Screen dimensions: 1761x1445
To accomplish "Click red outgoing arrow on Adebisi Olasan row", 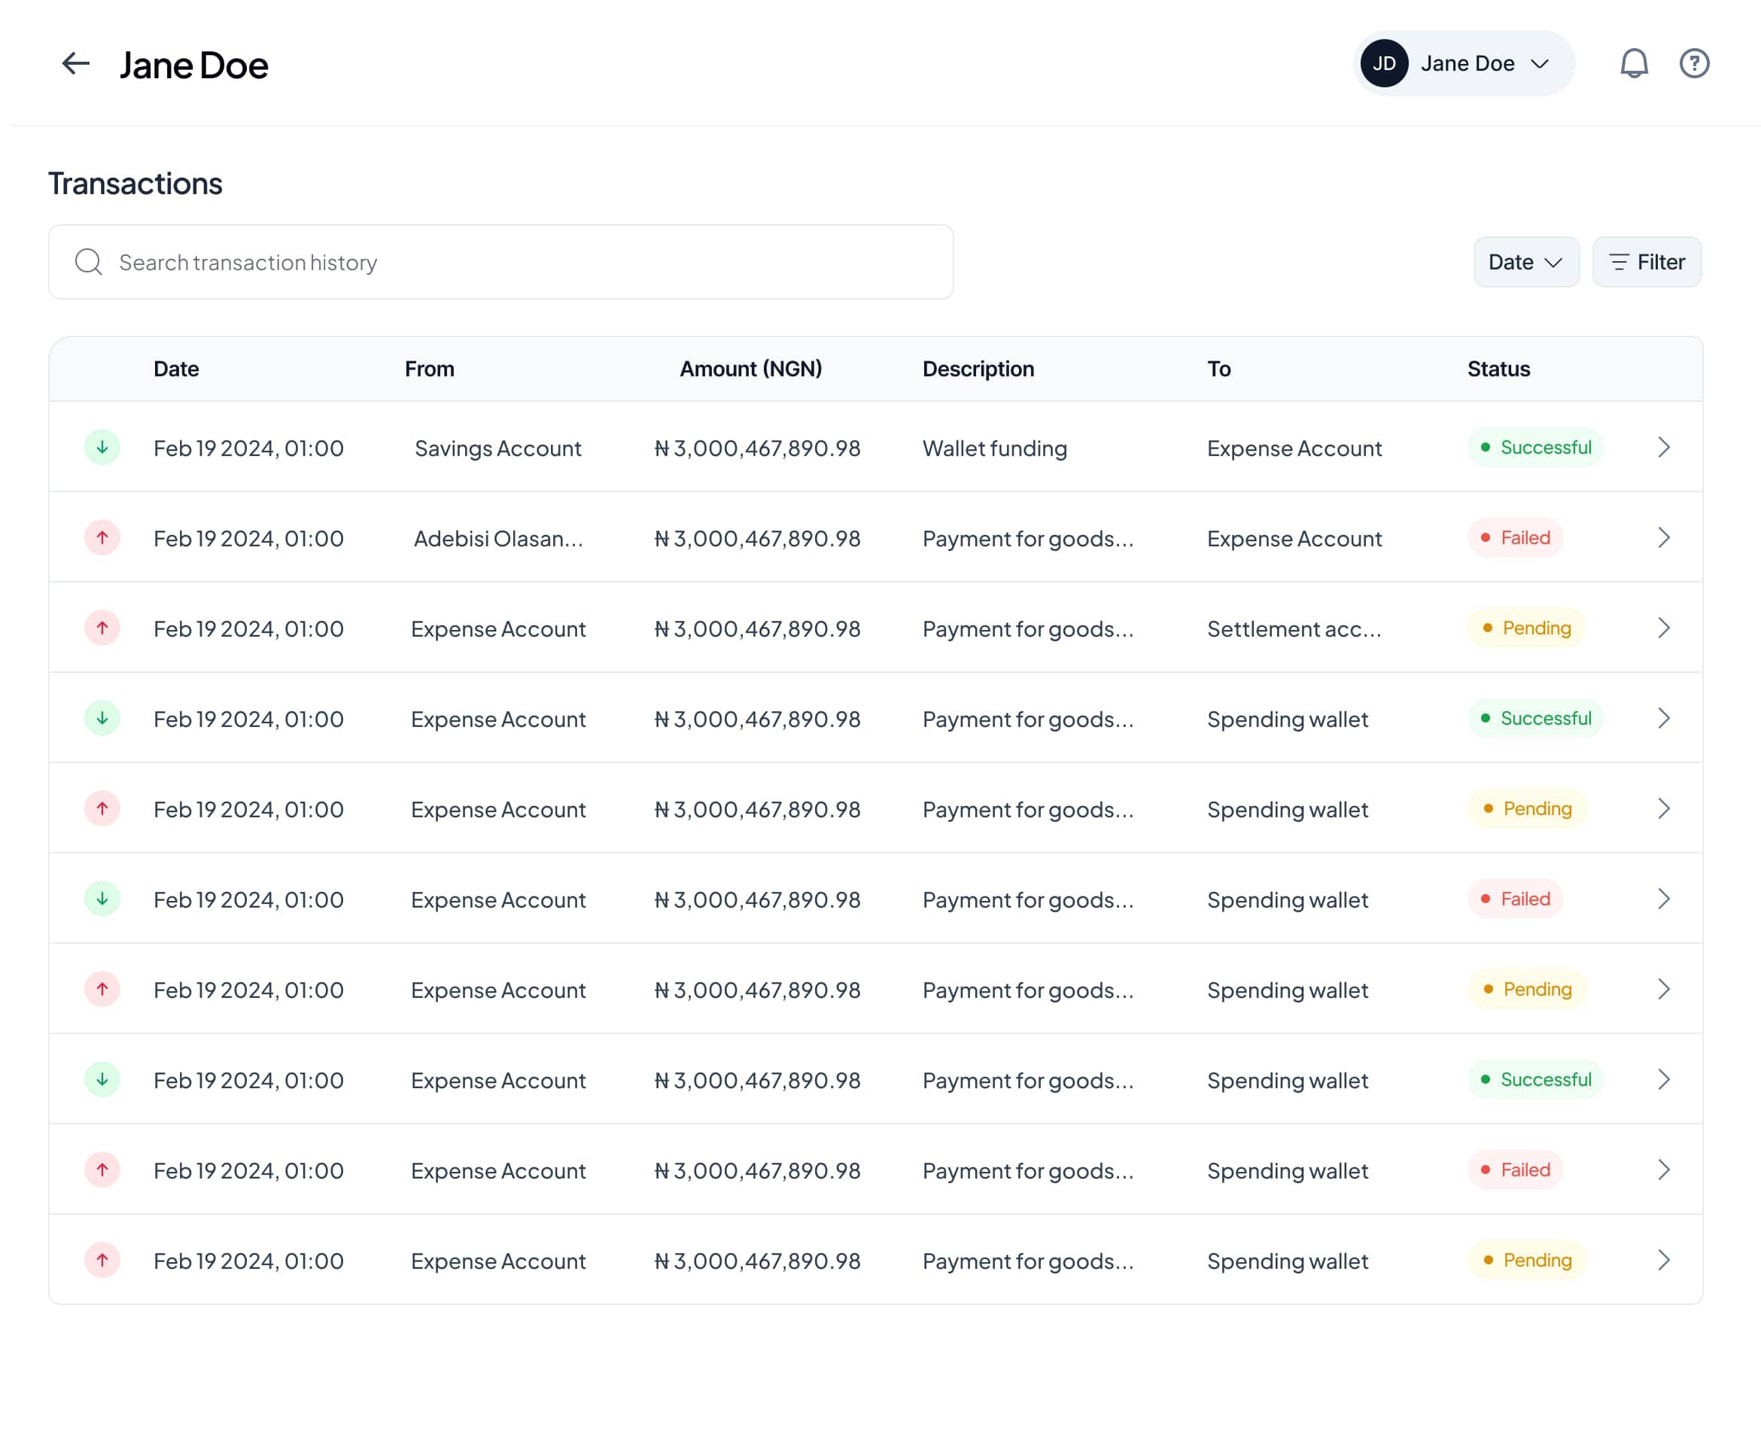I will pos(102,537).
